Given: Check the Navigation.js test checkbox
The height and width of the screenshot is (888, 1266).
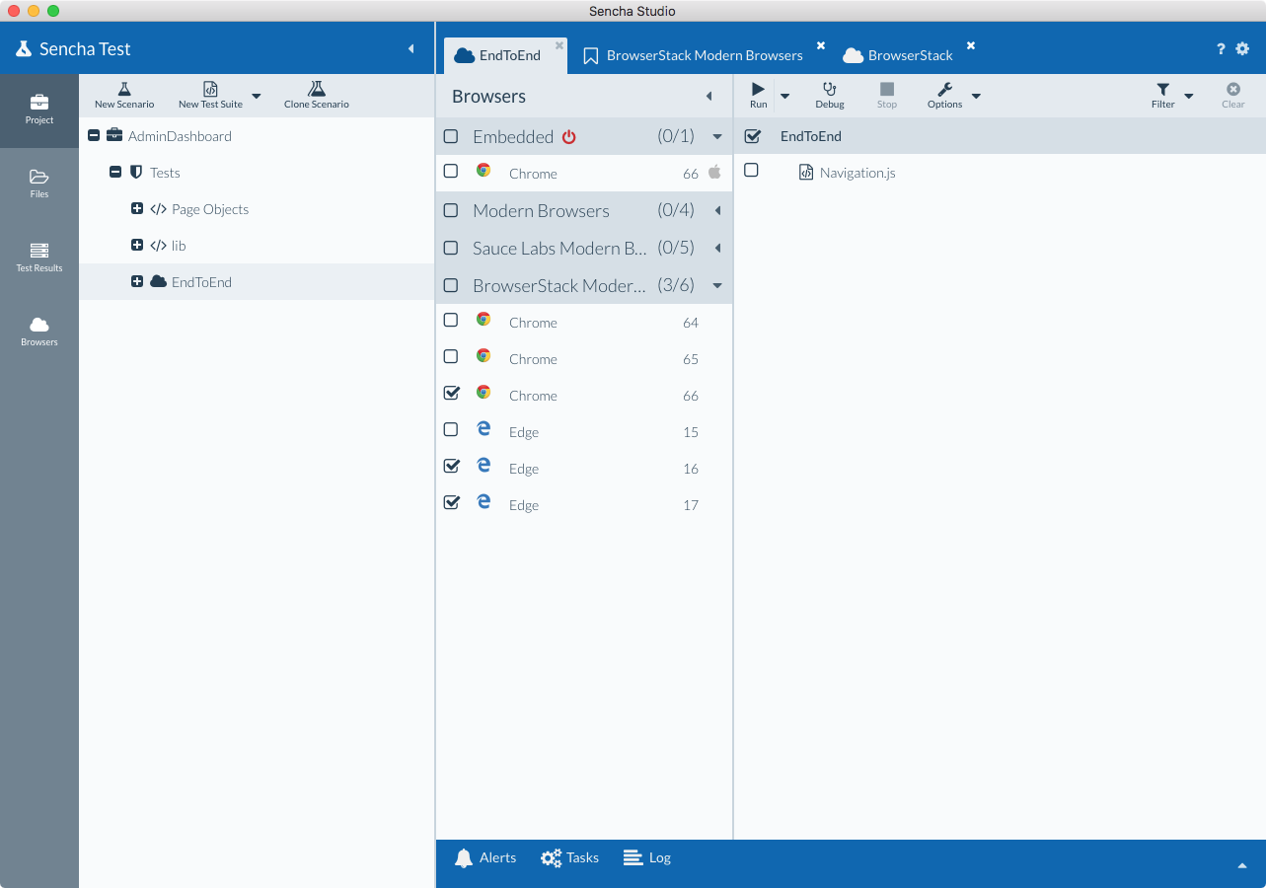Looking at the screenshot, I should (751, 170).
